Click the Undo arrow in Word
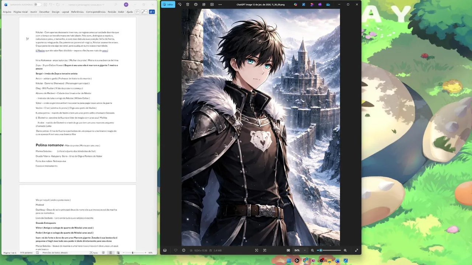This screenshot has width=472, height=265. click(51, 5)
